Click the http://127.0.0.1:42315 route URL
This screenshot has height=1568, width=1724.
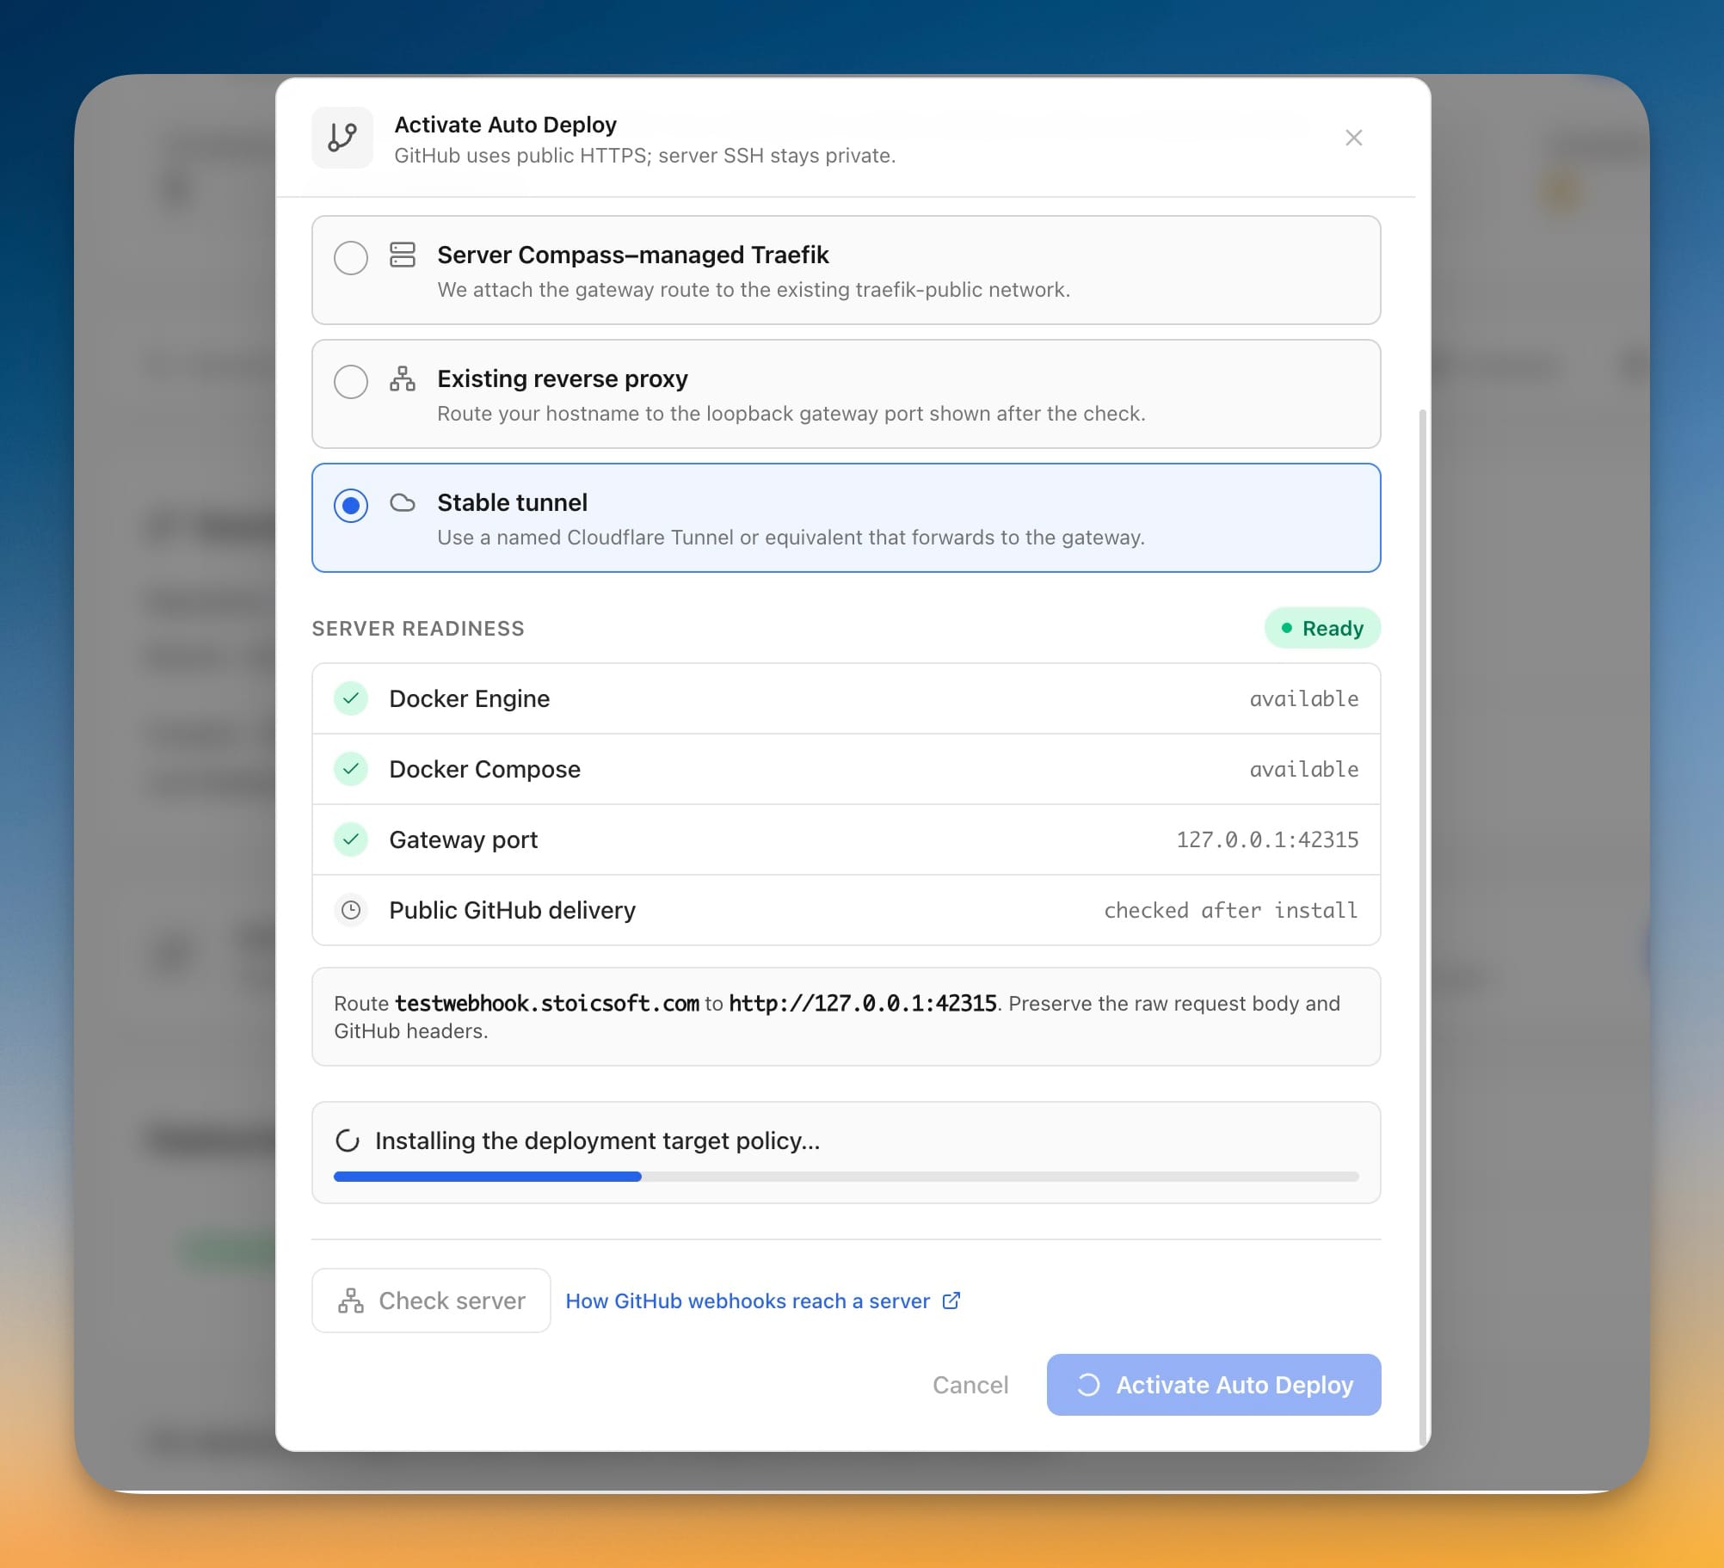point(862,1003)
